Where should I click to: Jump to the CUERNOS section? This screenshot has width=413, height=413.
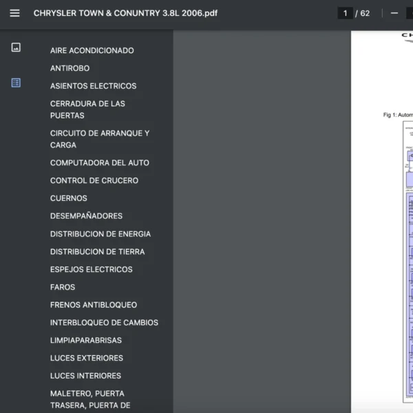pos(69,198)
